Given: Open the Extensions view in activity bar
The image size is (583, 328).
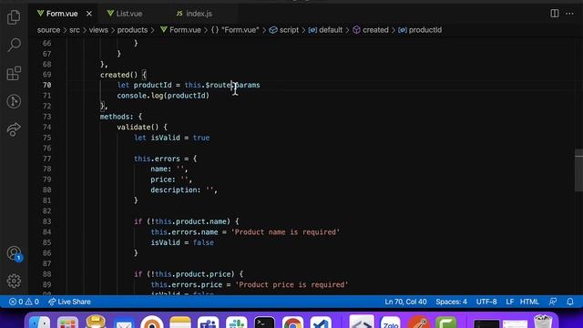Looking at the screenshot, I should pyautogui.click(x=14, y=73).
